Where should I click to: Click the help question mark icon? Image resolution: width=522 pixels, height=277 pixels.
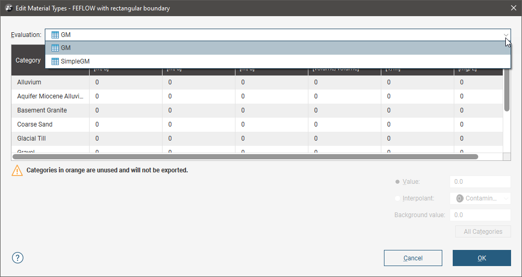(x=18, y=258)
